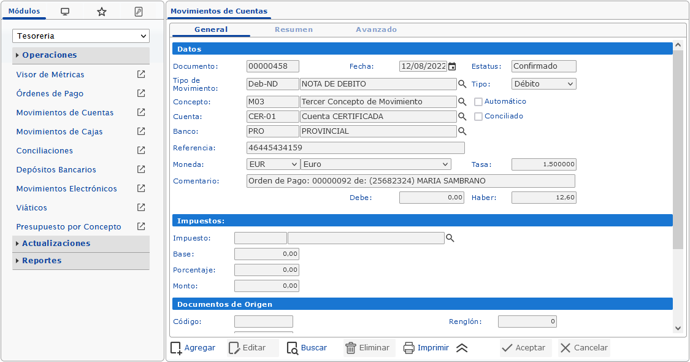Screen dimensions: 690x362
Task: Enable the Automático checkbox
Action: pyautogui.click(x=478, y=102)
